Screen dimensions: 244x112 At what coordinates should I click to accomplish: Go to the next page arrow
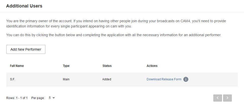[227, 98]
